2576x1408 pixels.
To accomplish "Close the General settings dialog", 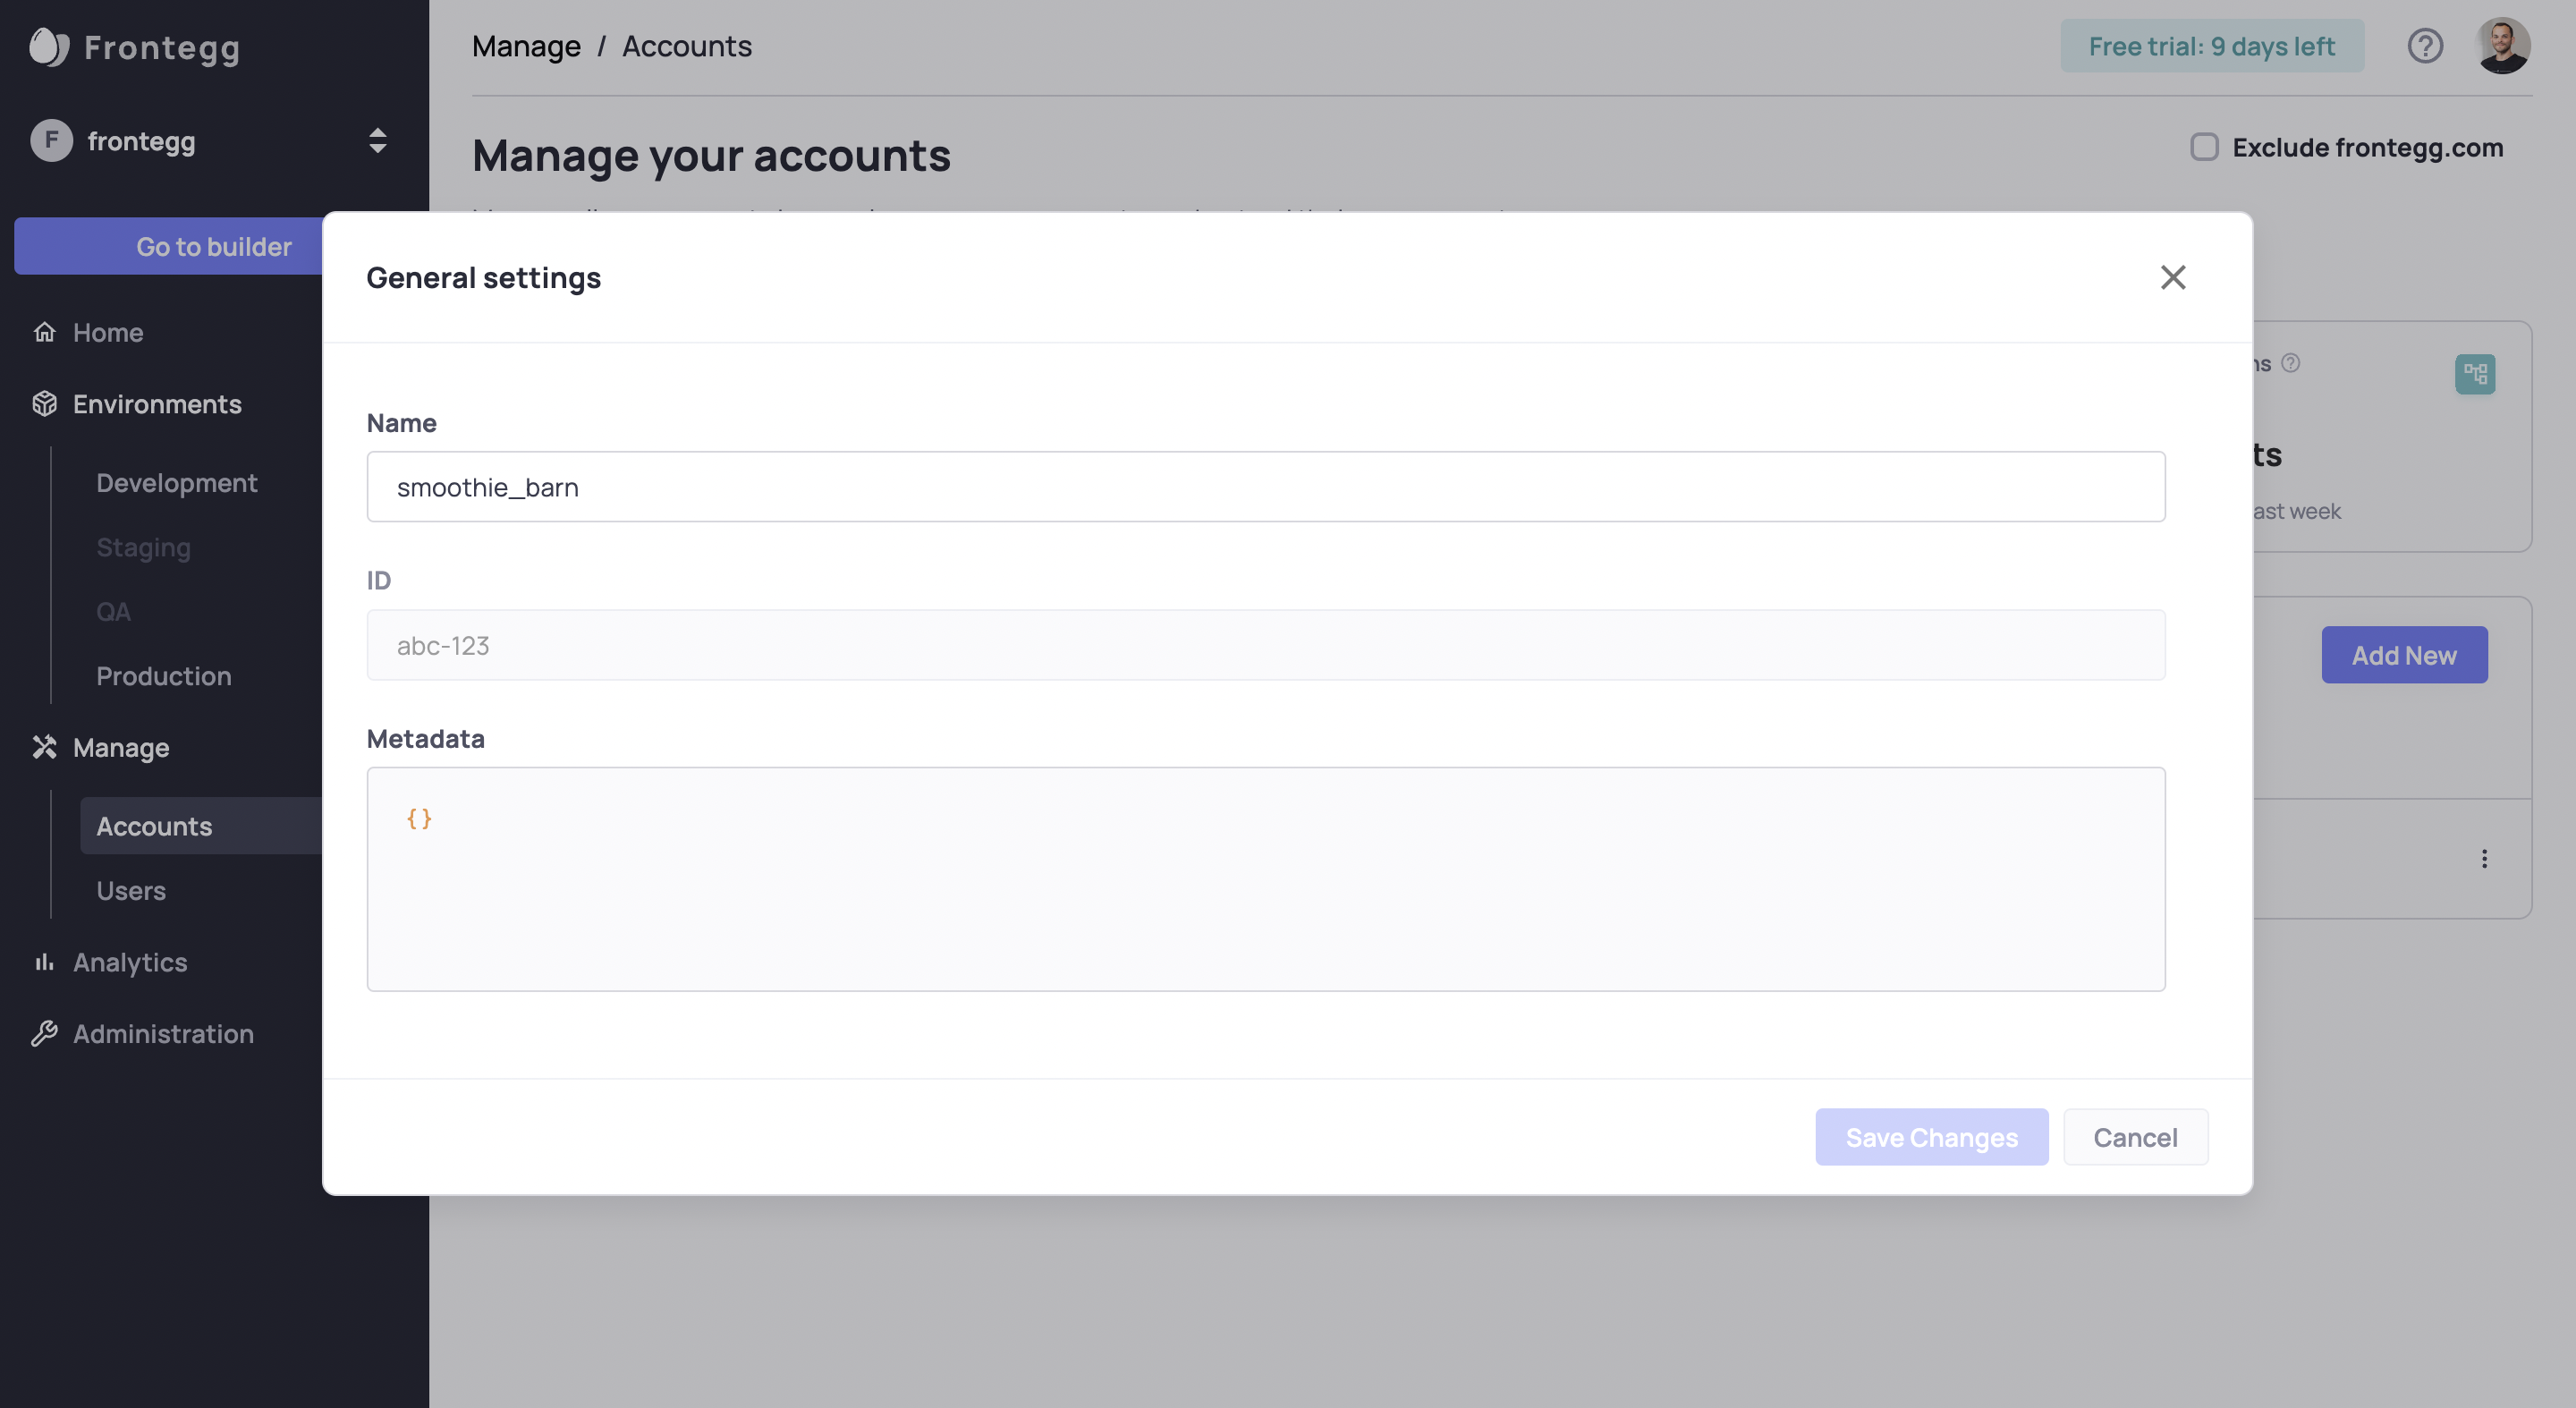I will point(2172,277).
